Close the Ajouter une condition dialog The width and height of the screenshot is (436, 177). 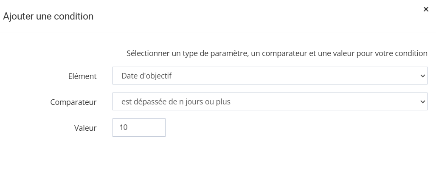pyautogui.click(x=426, y=9)
